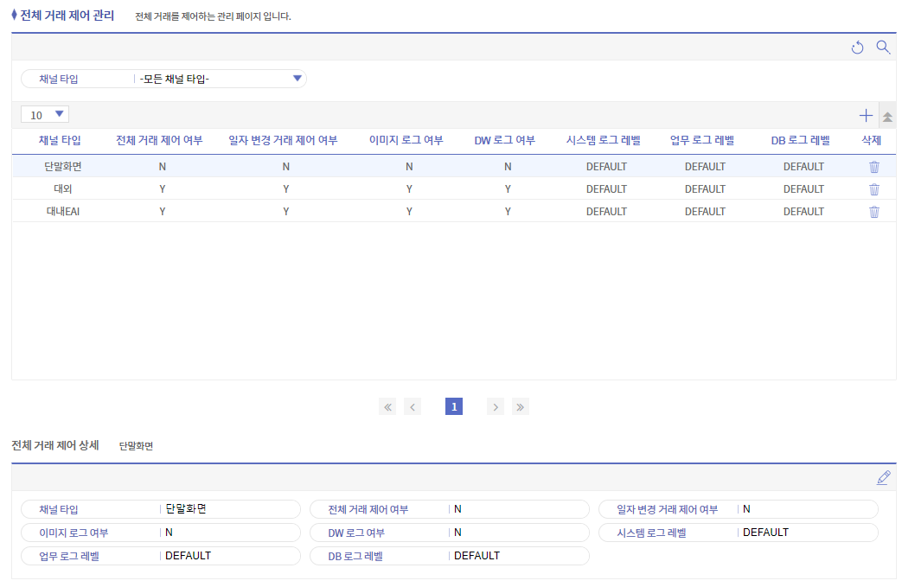902x587 pixels.
Task: Sort by 채널 타입 column header
Action: (x=60, y=140)
